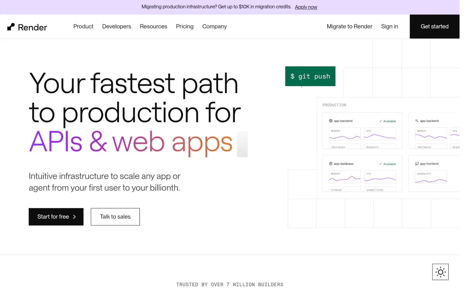Image resolution: width=465 pixels, height=291 pixels.
Task: Click the list-style worker icon beside app-backend
Action: (417, 121)
